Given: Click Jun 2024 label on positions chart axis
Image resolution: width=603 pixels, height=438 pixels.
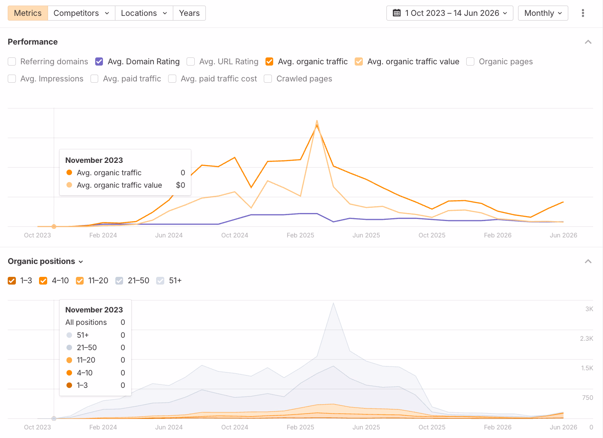Looking at the screenshot, I should (x=169, y=427).
